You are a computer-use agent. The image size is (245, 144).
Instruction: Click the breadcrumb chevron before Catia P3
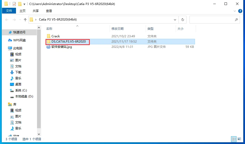click(x=36, y=20)
